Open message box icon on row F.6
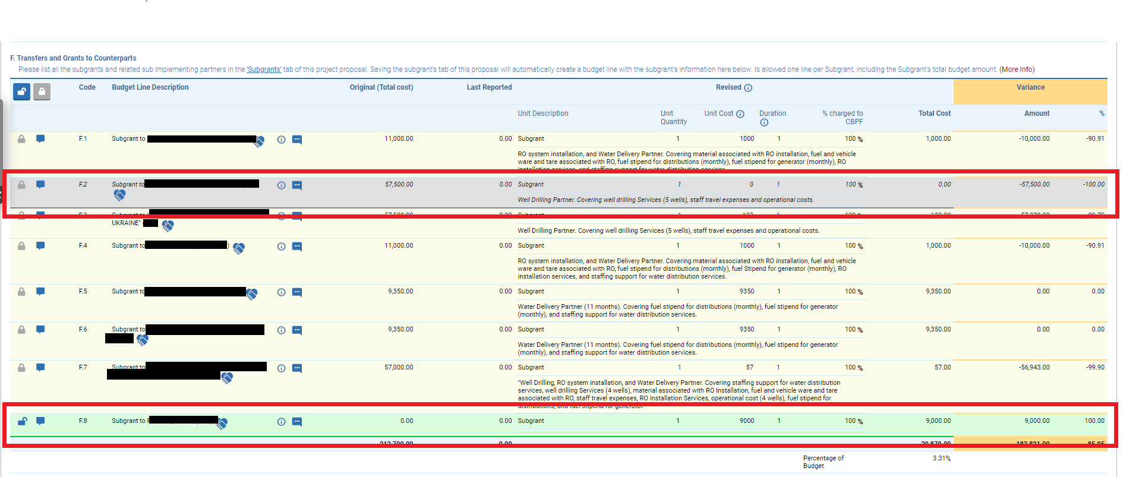This screenshot has width=1123, height=477. pos(297,331)
